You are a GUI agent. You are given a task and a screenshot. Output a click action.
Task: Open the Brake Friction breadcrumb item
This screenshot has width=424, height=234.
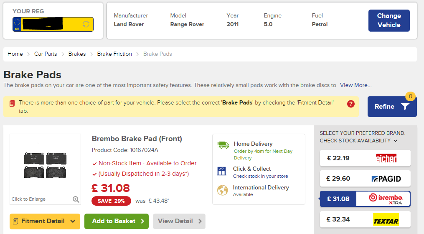tap(114, 54)
